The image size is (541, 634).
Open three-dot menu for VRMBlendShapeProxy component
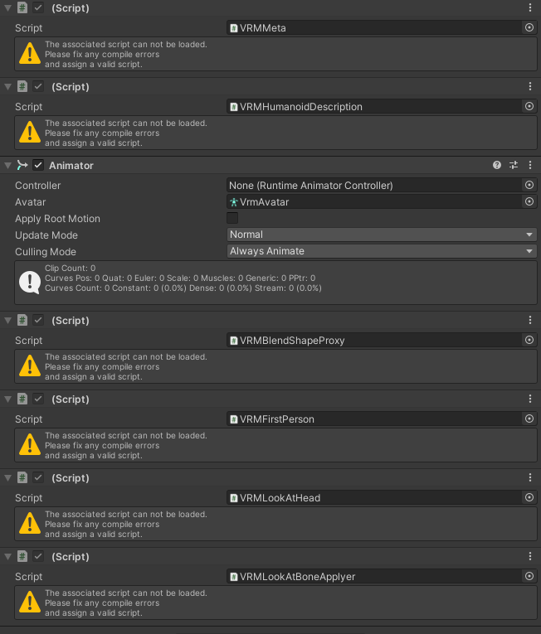[530, 321]
